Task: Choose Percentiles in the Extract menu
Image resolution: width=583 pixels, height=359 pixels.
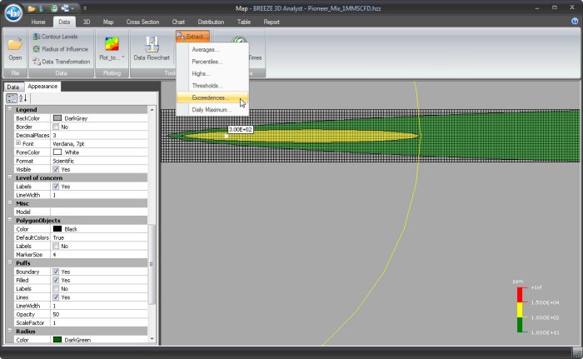Action: tap(207, 62)
